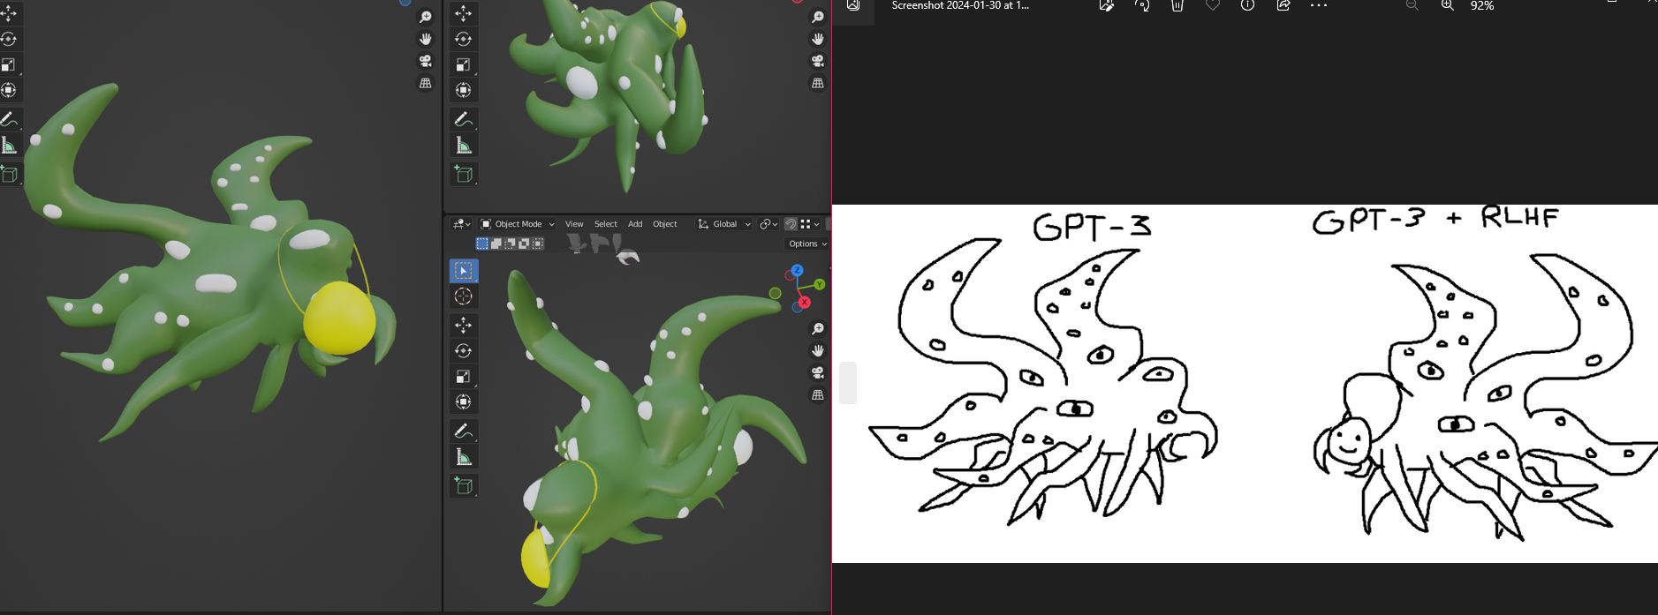Open the editor type dropdown
Screen dimensions: 1658x615
click(x=462, y=224)
